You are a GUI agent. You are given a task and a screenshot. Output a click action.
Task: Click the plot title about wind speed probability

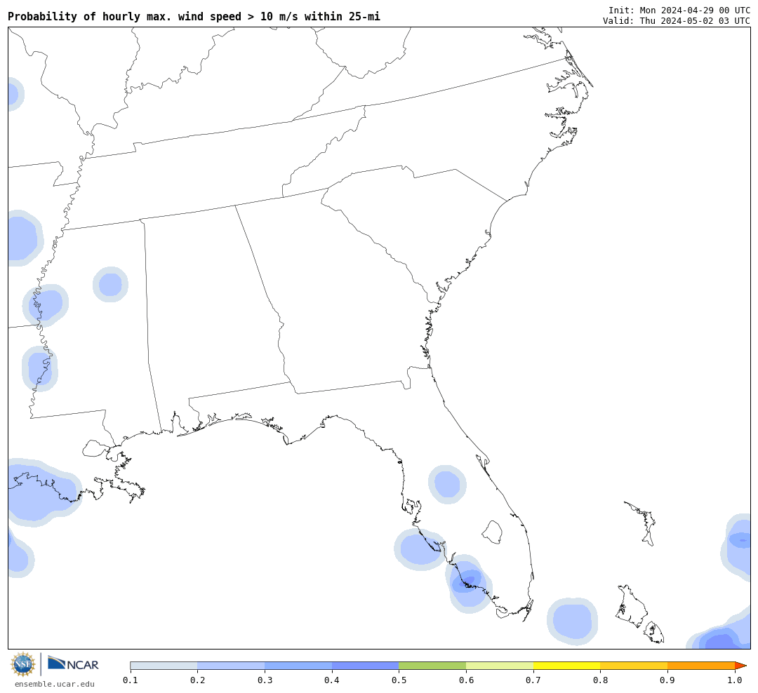coord(194,16)
